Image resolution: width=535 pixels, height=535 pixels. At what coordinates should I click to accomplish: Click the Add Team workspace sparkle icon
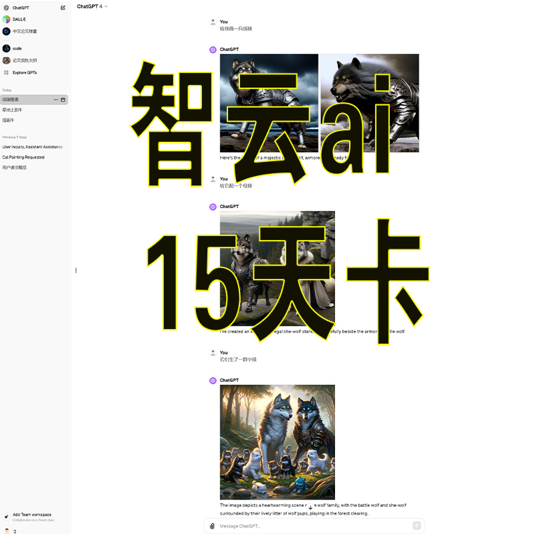click(x=6, y=516)
